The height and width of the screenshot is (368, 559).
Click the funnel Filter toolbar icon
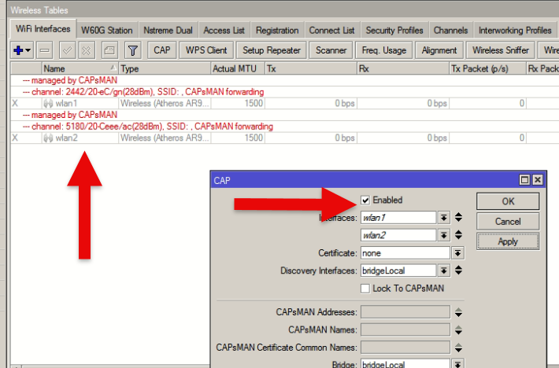click(132, 50)
